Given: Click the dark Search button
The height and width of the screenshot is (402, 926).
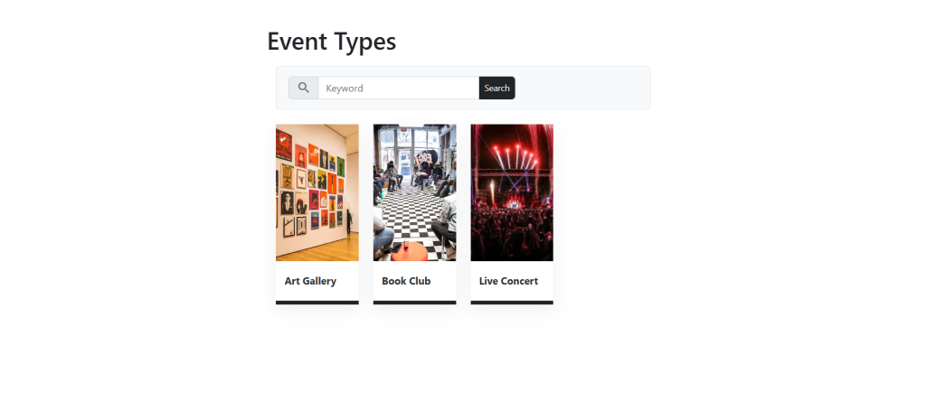Looking at the screenshot, I should [496, 88].
